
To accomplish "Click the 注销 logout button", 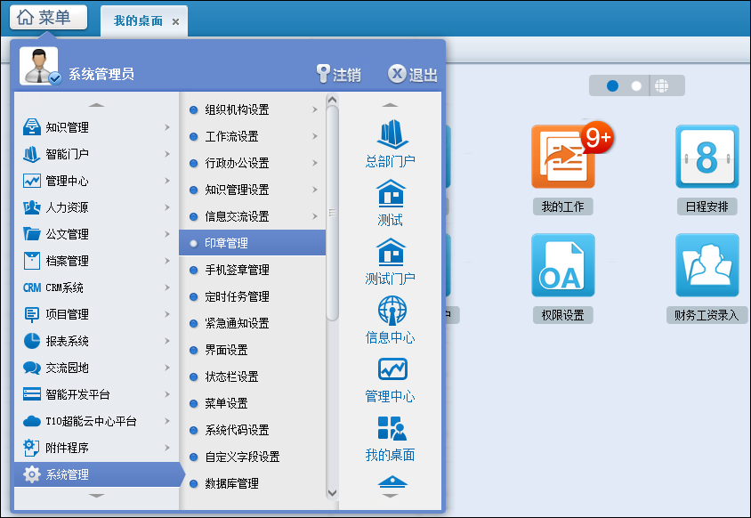I will click(338, 75).
